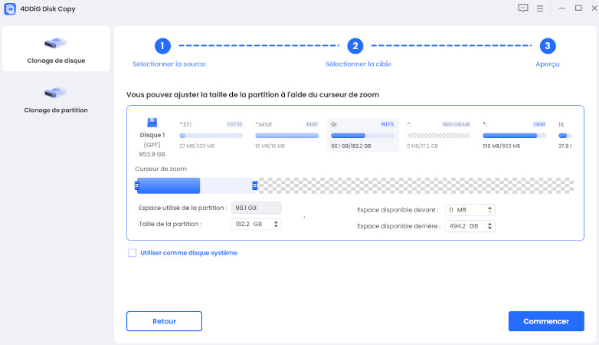Select the *:MSR partition
This screenshot has width=599, height=345.
point(286,135)
